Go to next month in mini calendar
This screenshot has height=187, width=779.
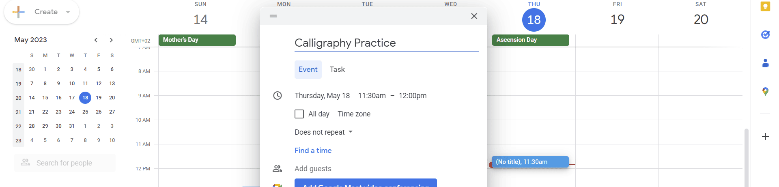(x=111, y=40)
